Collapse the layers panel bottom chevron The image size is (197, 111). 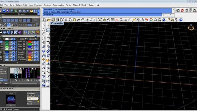click(x=18, y=62)
